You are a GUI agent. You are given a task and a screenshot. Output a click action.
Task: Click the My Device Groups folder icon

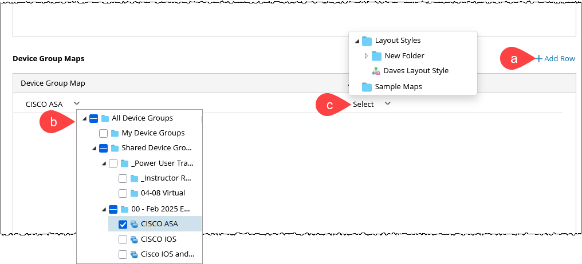coord(115,133)
